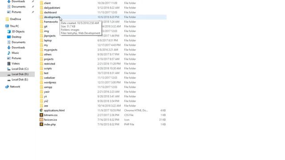Click the PHP File type cell
Image resolution: width=285 pixels, height=160 pixels.
click(129, 124)
